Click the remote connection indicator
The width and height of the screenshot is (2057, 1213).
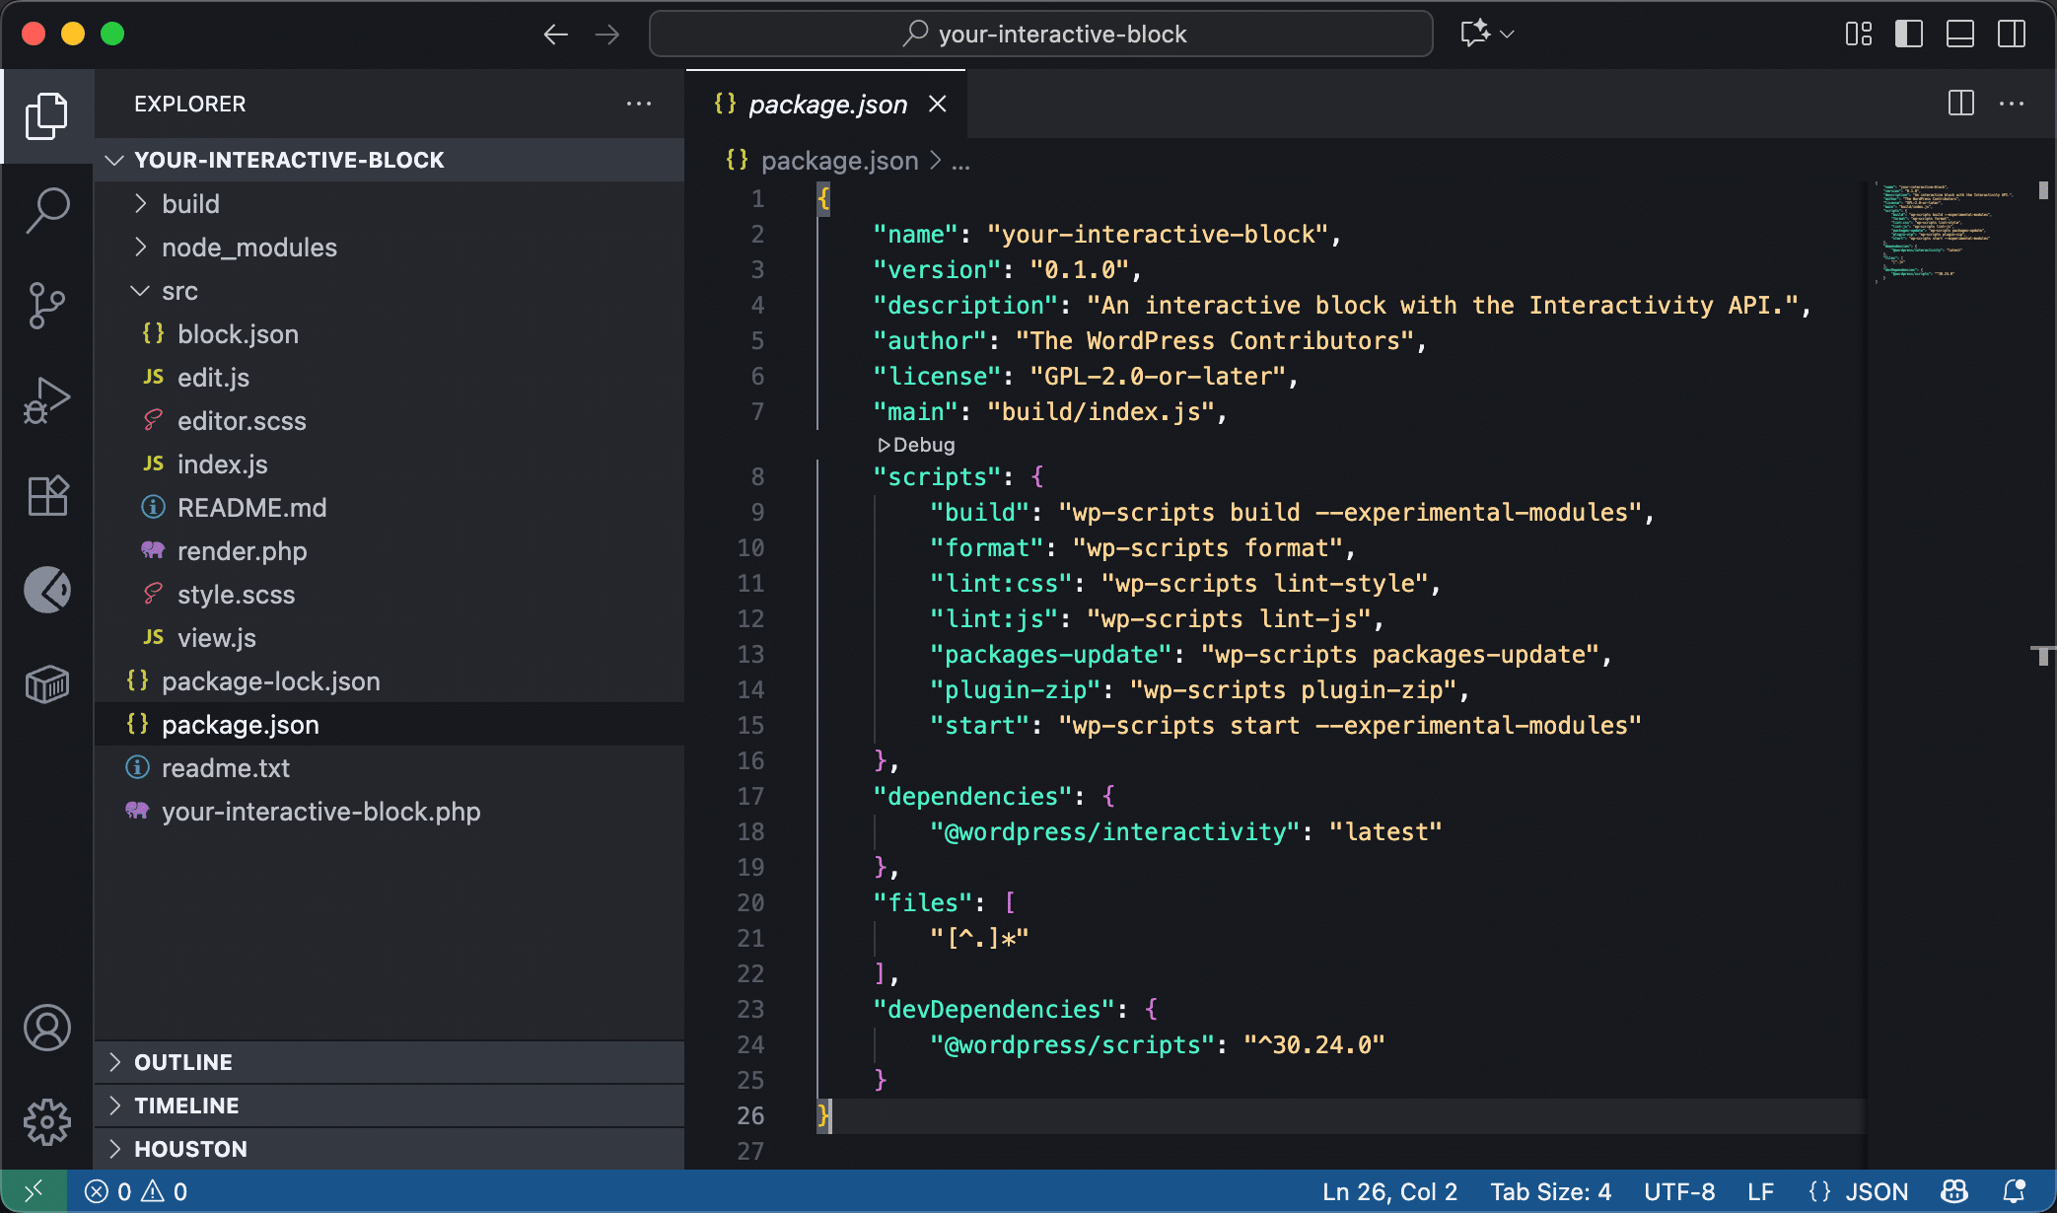(35, 1191)
